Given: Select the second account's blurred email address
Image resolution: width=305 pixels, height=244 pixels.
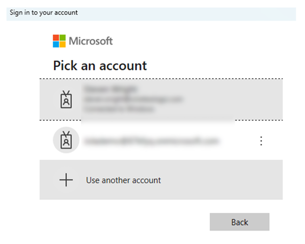Looking at the screenshot, I should click(x=152, y=141).
